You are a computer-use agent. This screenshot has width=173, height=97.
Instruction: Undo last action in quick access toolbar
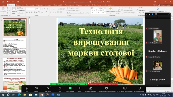pyautogui.click(x=8, y=2)
